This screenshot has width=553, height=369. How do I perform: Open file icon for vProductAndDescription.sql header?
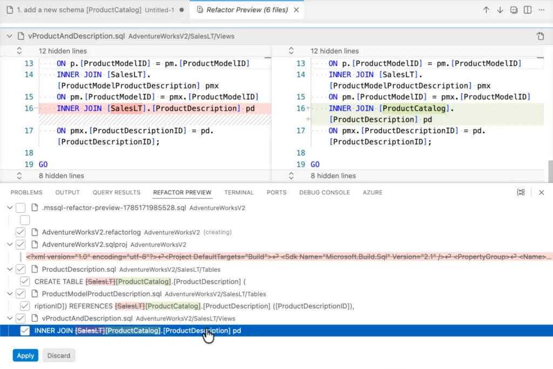point(540,36)
